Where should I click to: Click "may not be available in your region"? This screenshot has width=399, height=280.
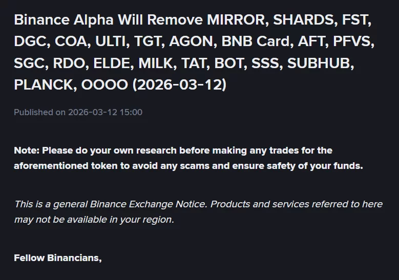[x=94, y=220]
